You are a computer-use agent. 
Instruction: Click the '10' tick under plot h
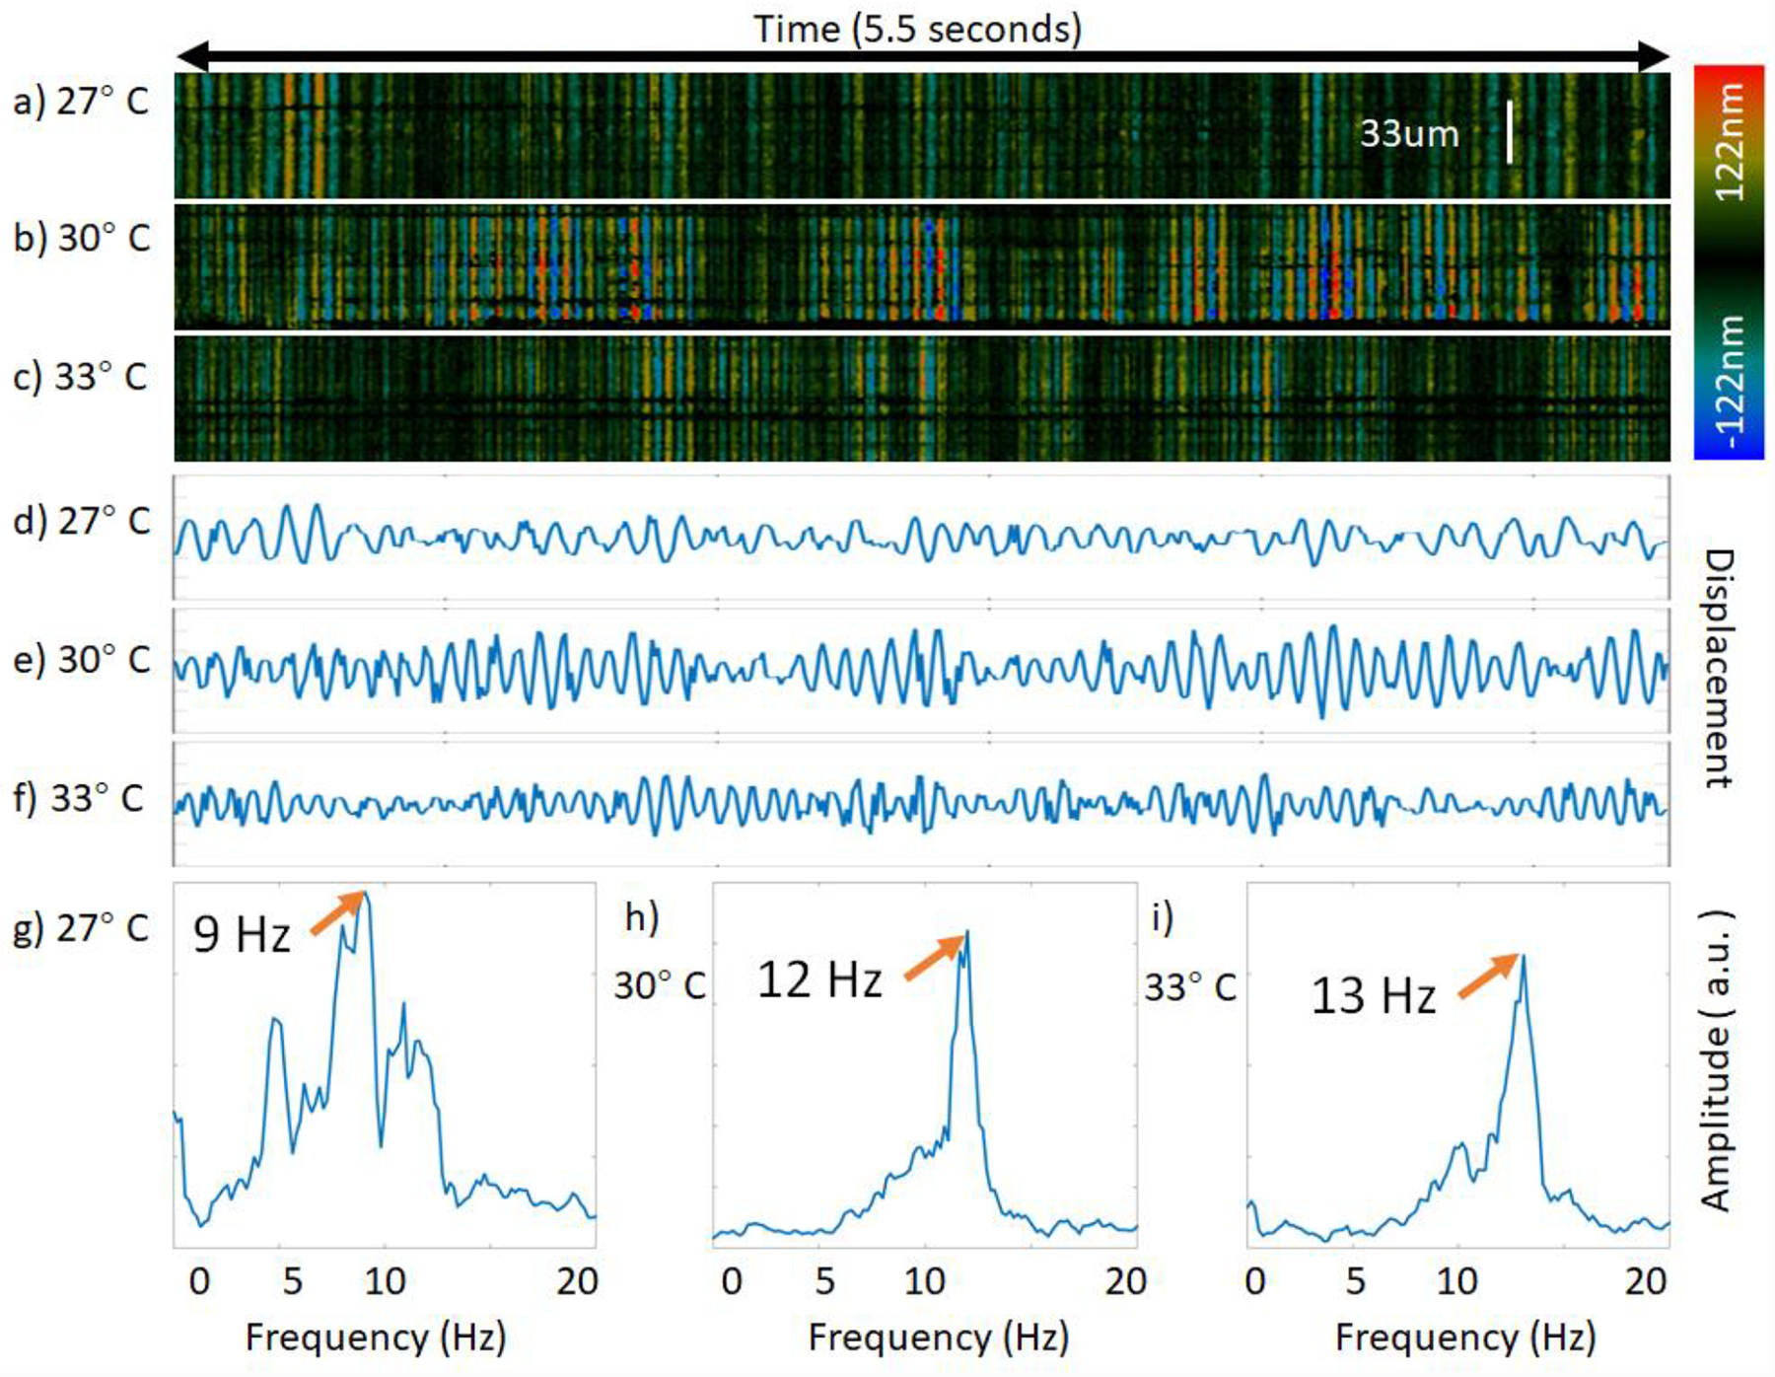pyautogui.click(x=925, y=1281)
